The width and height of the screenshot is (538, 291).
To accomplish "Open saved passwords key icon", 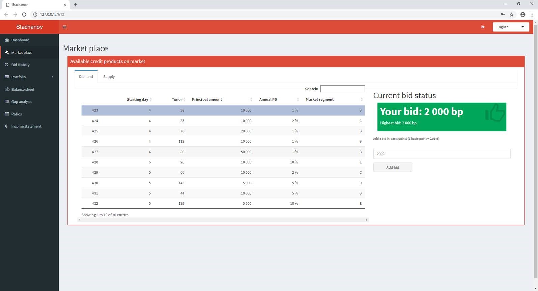I will [x=503, y=14].
